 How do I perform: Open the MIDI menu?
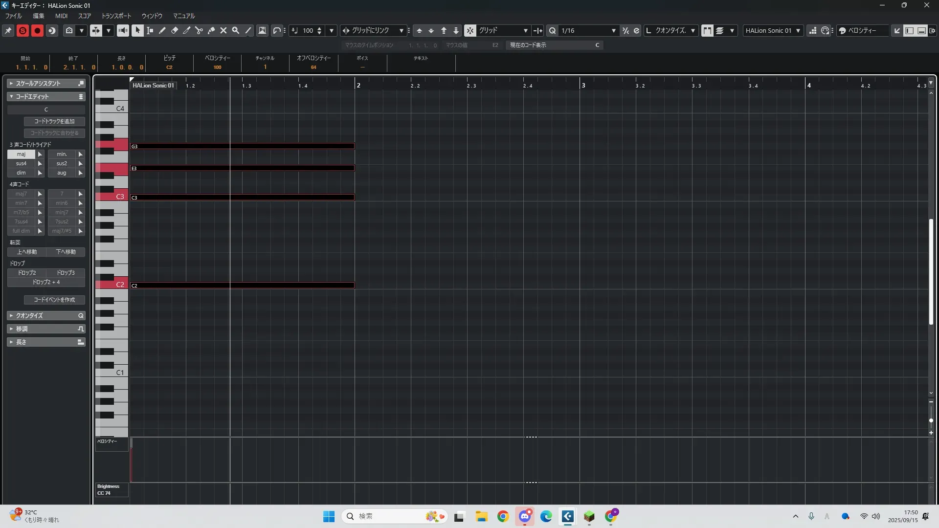coord(61,16)
